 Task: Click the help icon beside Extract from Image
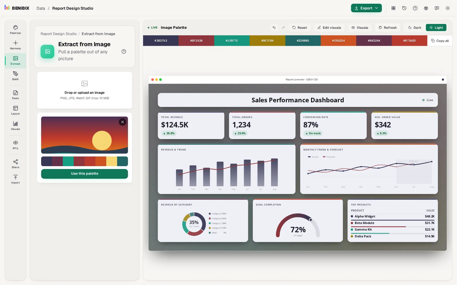(124, 52)
